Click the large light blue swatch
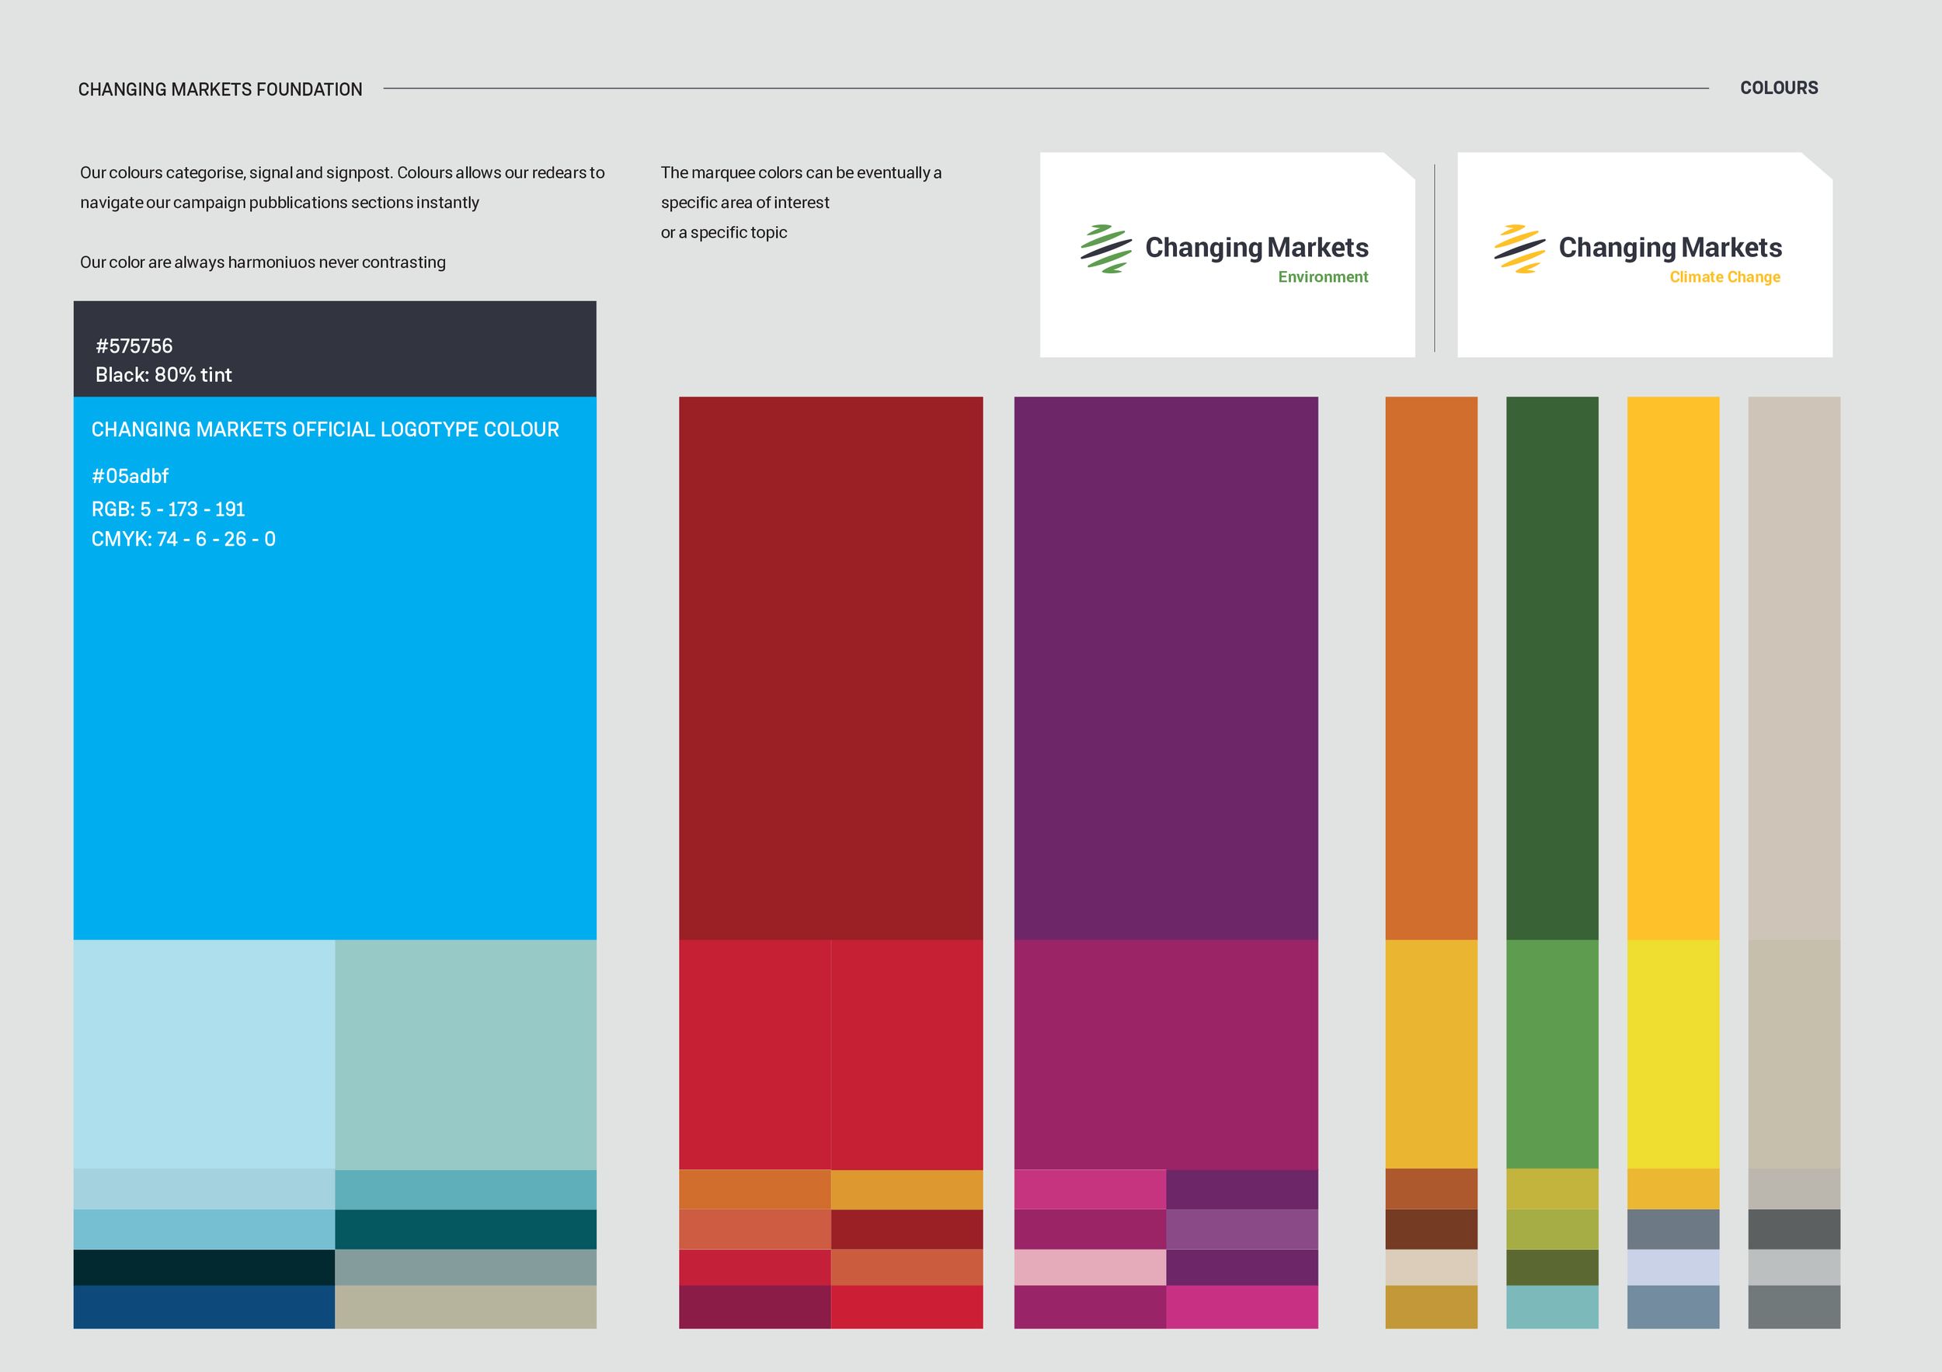1942x1372 pixels. coord(204,1054)
